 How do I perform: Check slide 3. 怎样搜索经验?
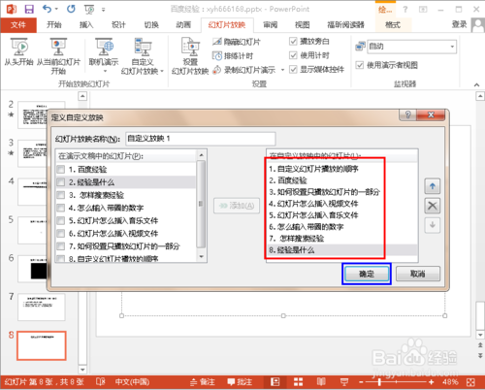pos(60,195)
